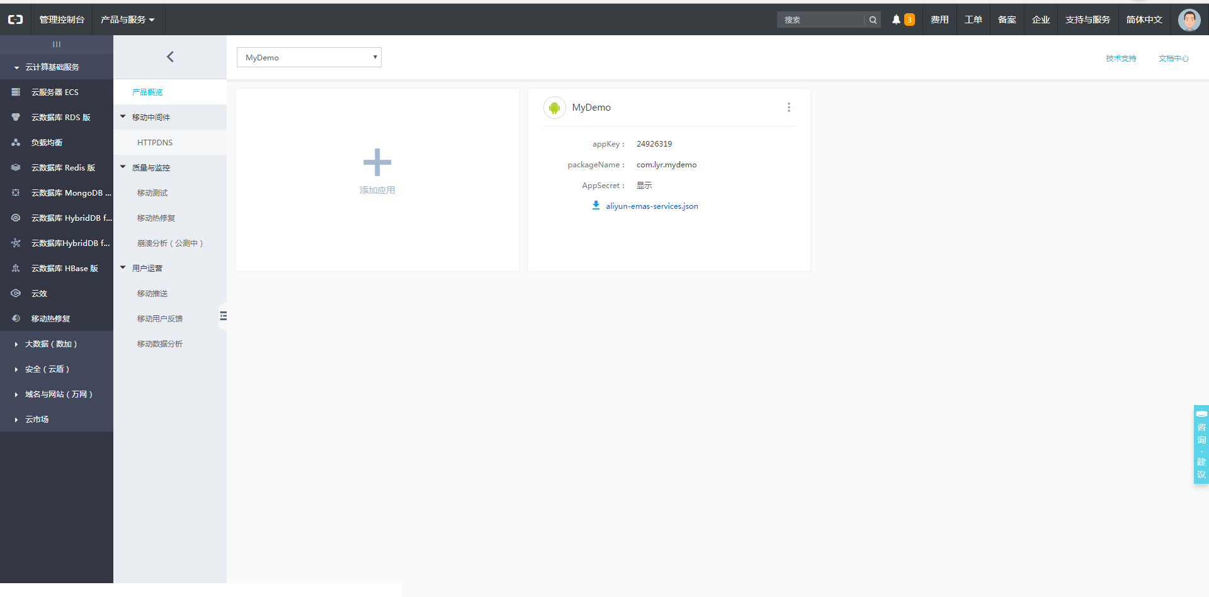Click the 云数据库 HybridDB first row icon
This screenshot has height=597, width=1209.
(16, 218)
